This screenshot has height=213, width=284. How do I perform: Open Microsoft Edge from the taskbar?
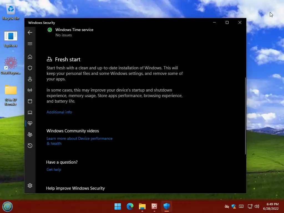click(130, 206)
